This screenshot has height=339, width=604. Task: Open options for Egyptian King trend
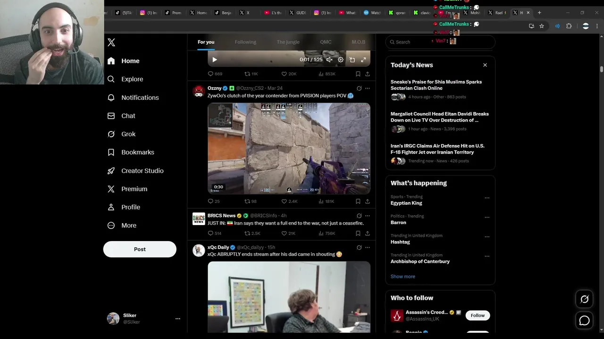[487, 198]
